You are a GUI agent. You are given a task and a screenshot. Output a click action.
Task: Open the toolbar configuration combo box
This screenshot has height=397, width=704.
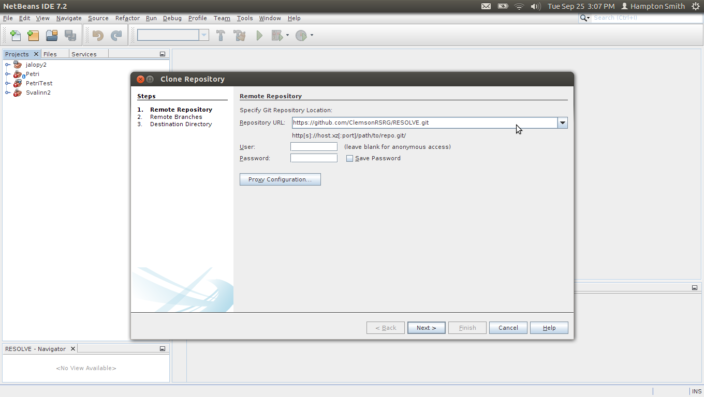point(204,35)
